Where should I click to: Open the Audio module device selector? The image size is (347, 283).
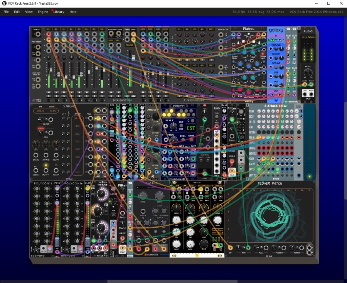[308, 37]
